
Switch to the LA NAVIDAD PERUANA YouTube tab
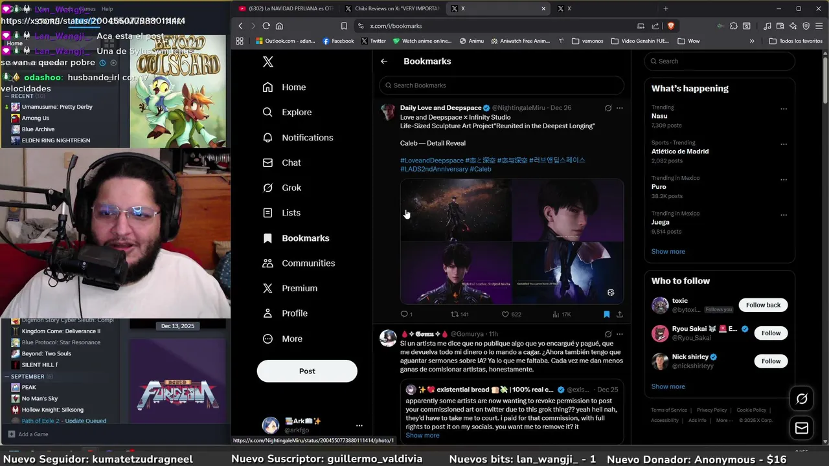point(285,8)
